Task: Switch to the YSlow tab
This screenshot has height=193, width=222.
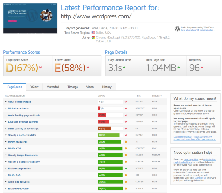Action: click(34, 87)
